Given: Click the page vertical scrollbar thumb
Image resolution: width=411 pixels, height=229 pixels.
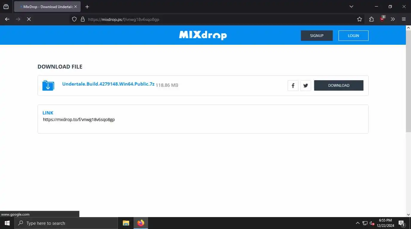Looking at the screenshot, I should [408, 81].
